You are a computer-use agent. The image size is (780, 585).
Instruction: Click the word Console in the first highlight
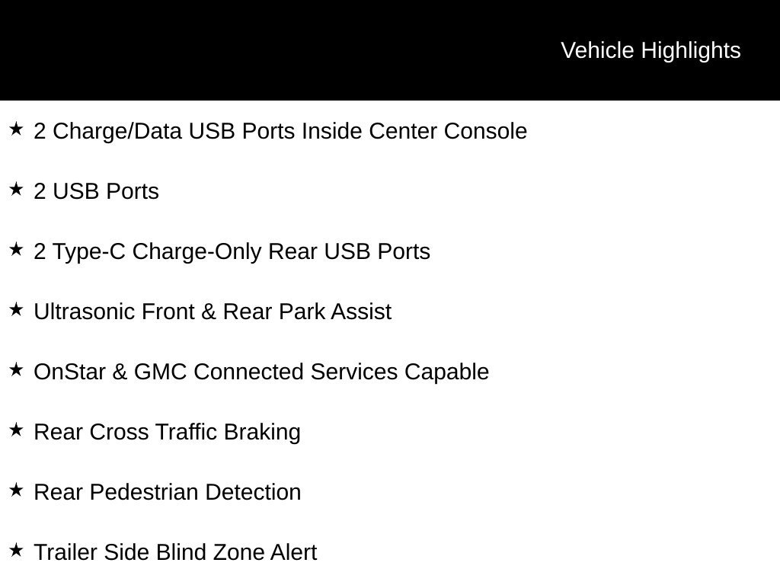[485, 131]
